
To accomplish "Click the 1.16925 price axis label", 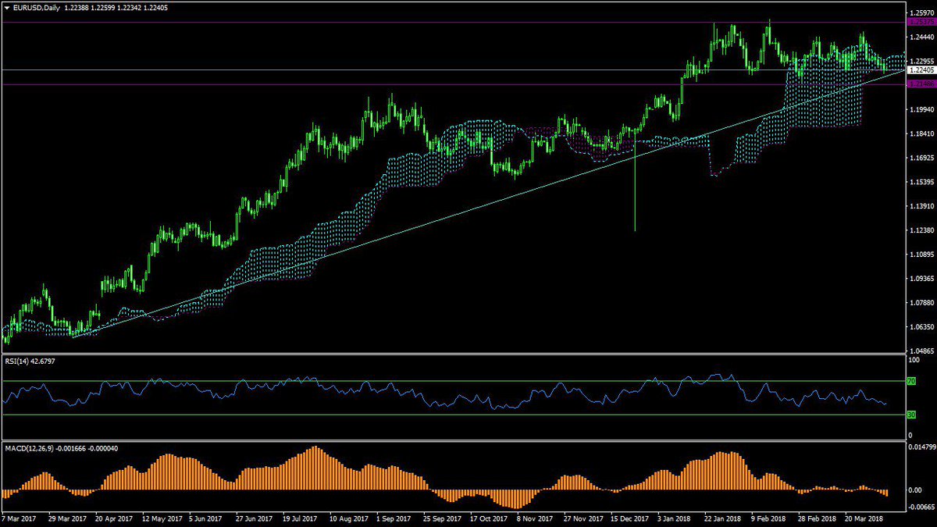I will pyautogui.click(x=921, y=158).
